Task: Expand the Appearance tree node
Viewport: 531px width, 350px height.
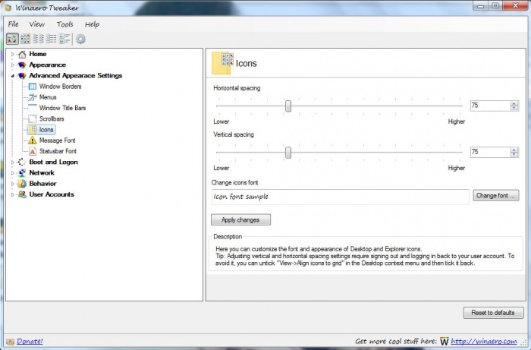Action: (13, 65)
